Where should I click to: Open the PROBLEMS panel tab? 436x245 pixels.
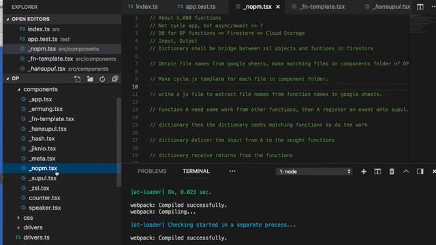coord(152,171)
